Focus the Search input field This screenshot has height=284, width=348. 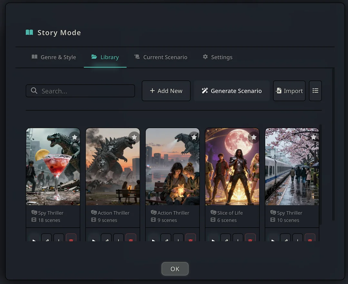[x=80, y=91]
